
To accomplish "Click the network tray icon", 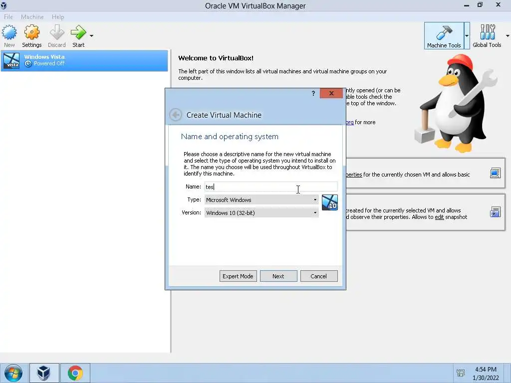I will [461, 373].
